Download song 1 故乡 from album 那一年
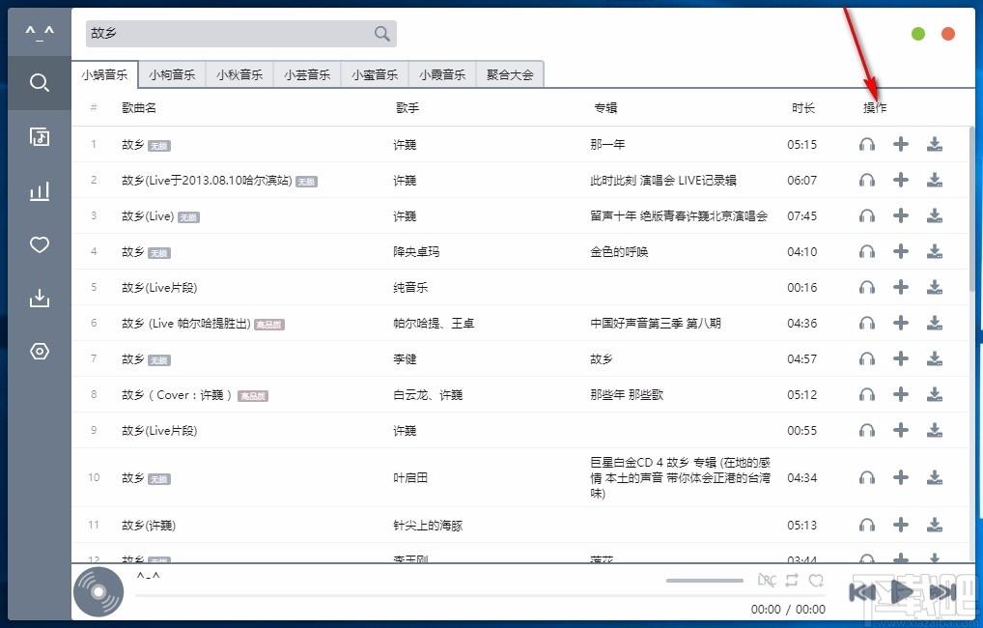983x628 pixels. [935, 144]
